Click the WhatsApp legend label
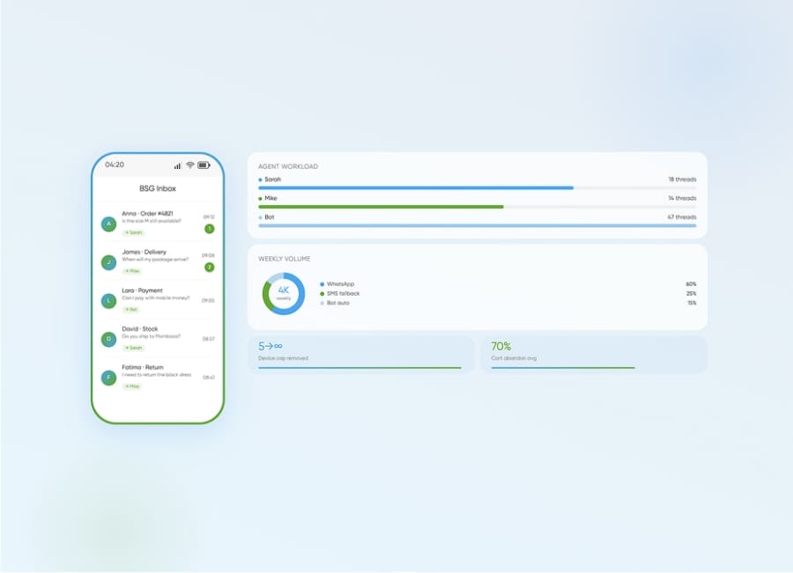793x573 pixels. click(x=340, y=284)
